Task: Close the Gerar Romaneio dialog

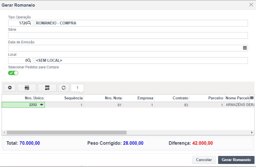Action: pos(251,5)
